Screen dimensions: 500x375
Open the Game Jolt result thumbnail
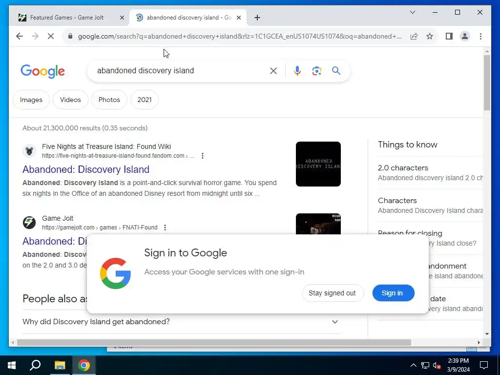(x=318, y=224)
